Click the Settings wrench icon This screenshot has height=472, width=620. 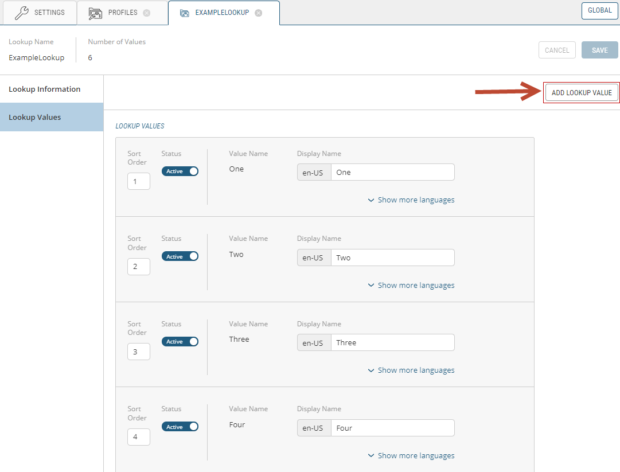(21, 13)
